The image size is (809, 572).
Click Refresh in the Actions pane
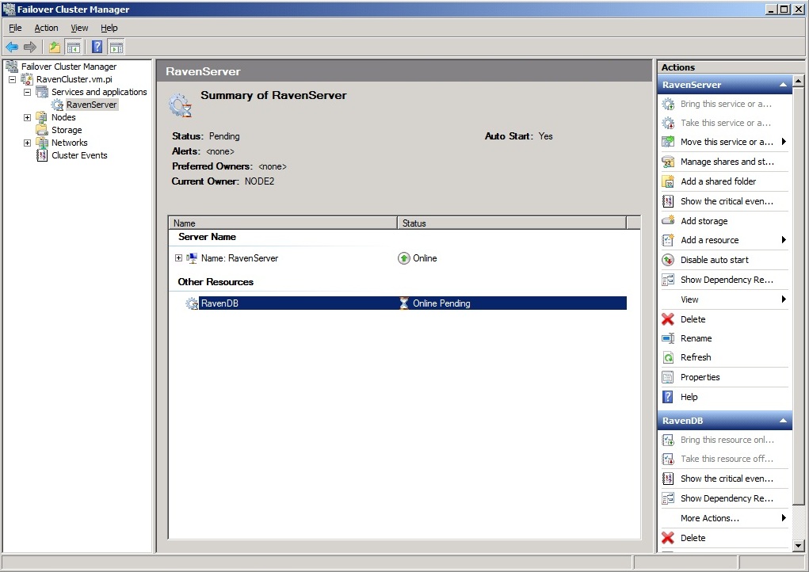pos(696,357)
